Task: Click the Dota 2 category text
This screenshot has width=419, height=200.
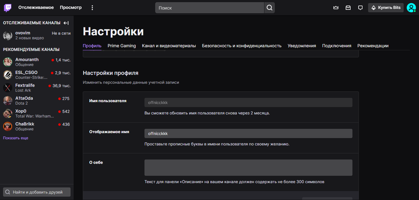Action: (22, 103)
